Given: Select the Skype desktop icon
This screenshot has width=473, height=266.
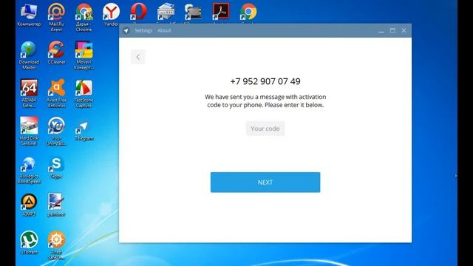Looking at the screenshot, I should [x=56, y=168].
